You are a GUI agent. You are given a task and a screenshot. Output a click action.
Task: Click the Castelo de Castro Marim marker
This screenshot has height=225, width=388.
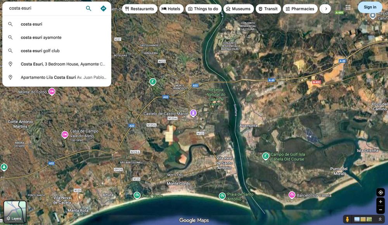coord(193,113)
